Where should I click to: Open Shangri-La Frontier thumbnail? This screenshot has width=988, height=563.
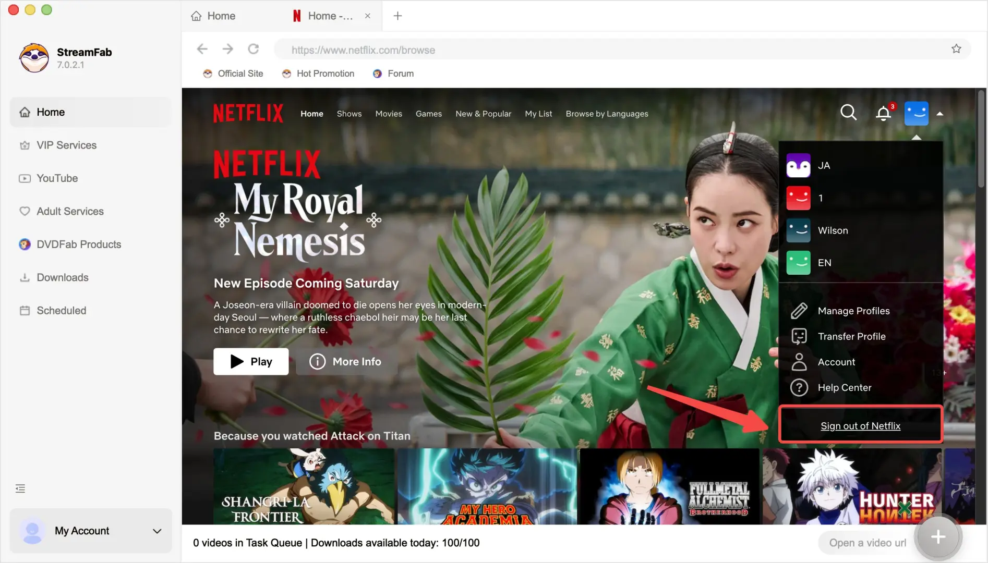tap(304, 486)
